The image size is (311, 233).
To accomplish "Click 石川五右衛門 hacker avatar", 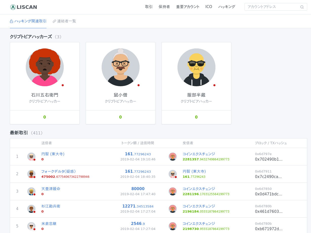I will 45,67.
